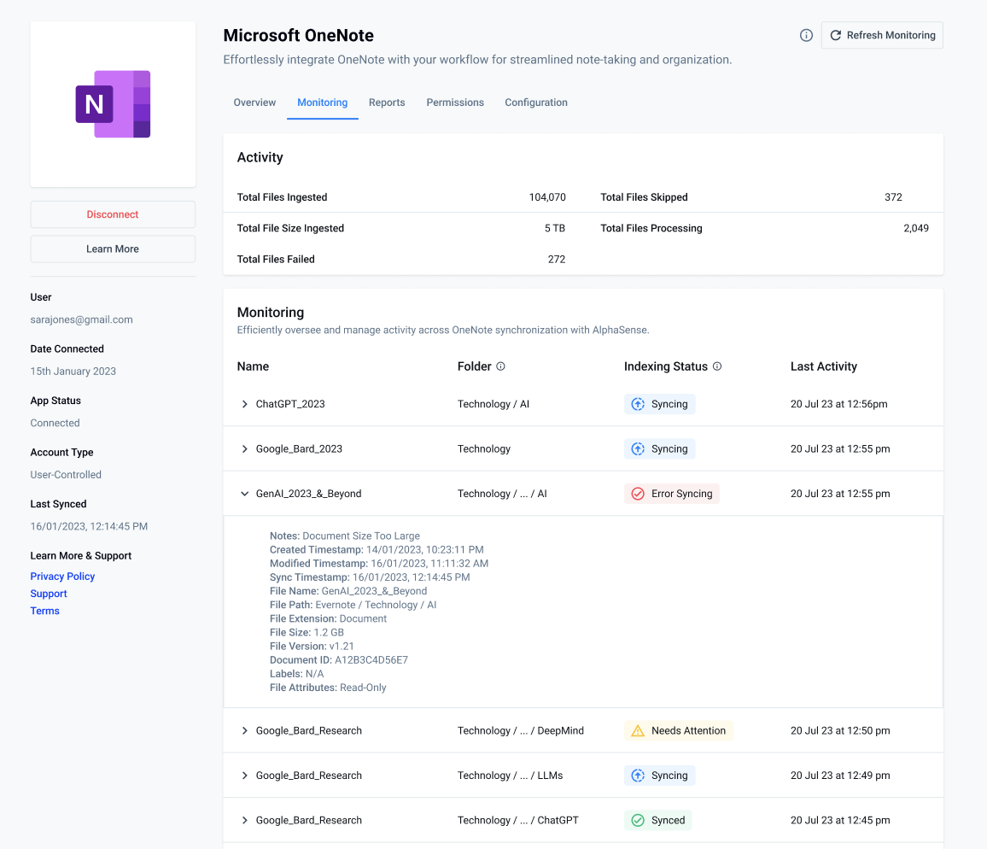This screenshot has width=987, height=849.
Task: Click the synced checkmark icon in ChatGPT folder row
Action: coord(638,820)
